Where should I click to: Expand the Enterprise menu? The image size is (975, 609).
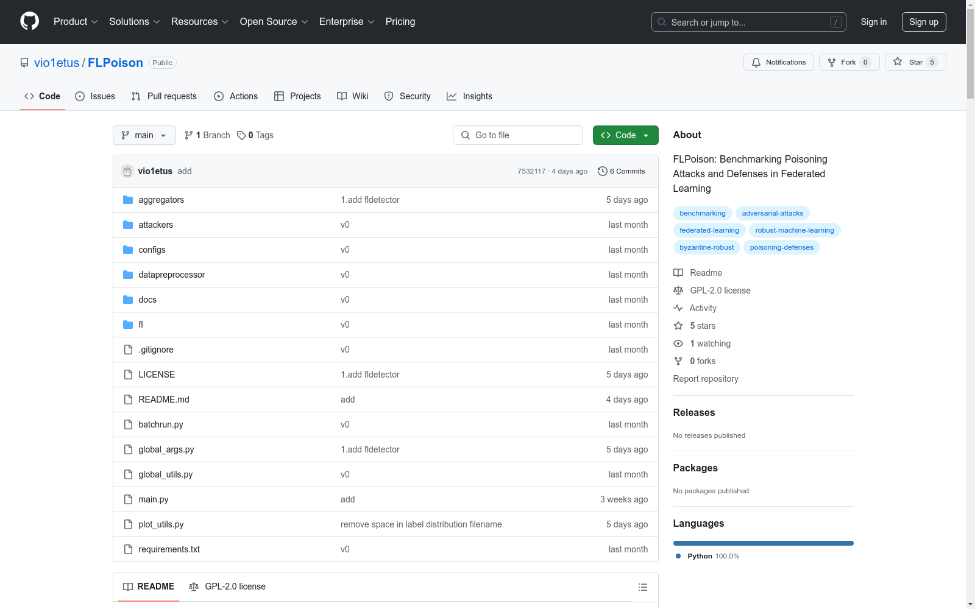point(347,22)
